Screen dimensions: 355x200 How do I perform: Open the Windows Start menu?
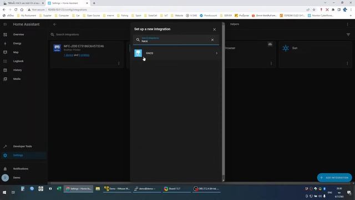pos(4,192)
